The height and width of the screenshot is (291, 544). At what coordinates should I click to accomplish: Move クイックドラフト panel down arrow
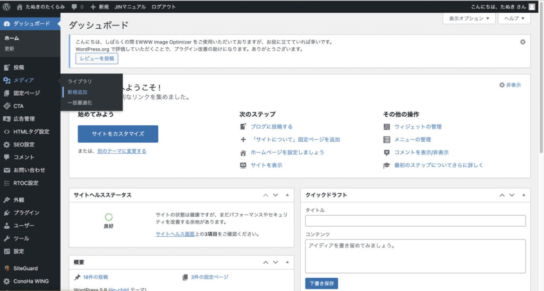click(512, 195)
